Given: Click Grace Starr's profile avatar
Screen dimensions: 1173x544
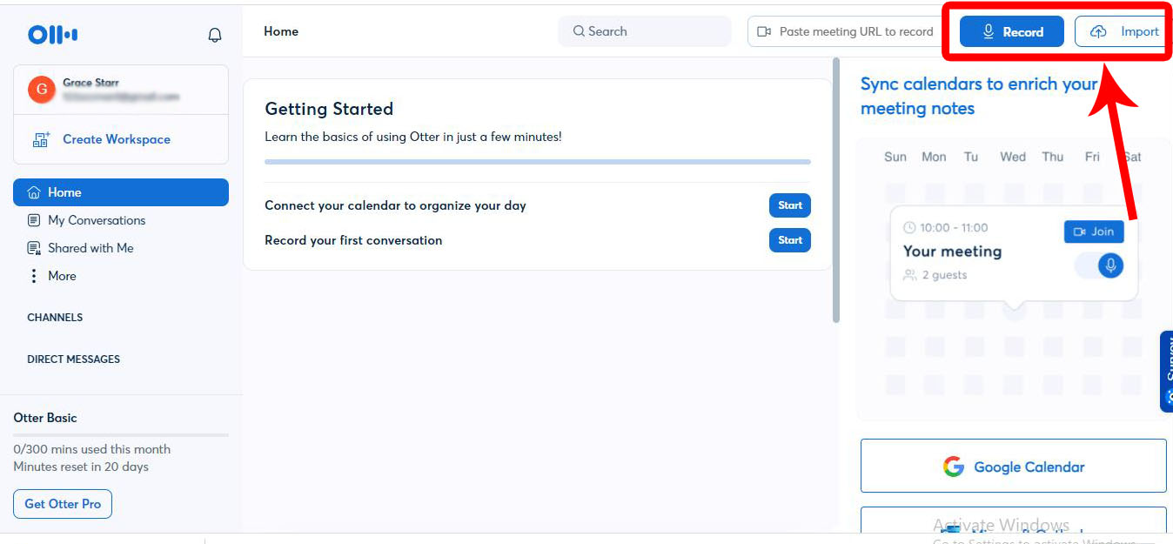Looking at the screenshot, I should [42, 89].
